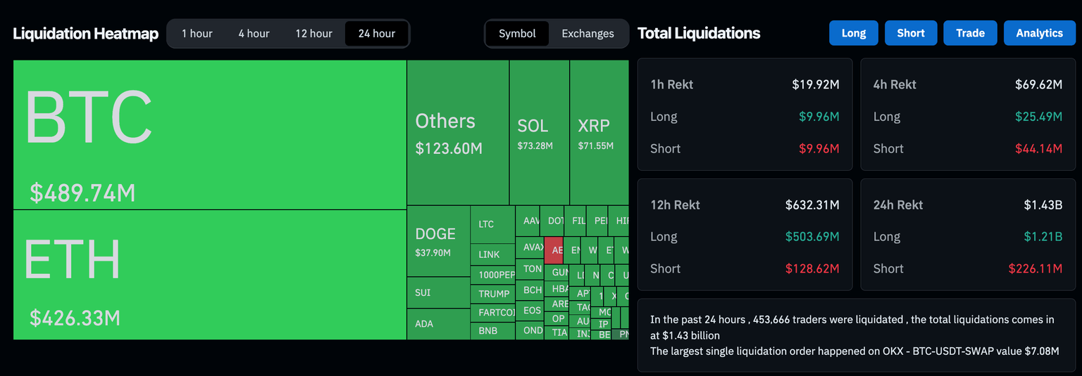Open the Analytics button
This screenshot has width=1082, height=376.
pos(1039,33)
